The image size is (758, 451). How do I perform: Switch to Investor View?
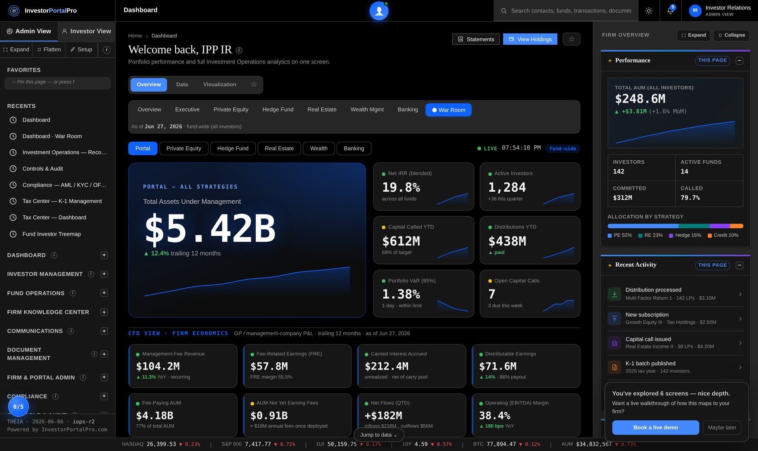(87, 31)
